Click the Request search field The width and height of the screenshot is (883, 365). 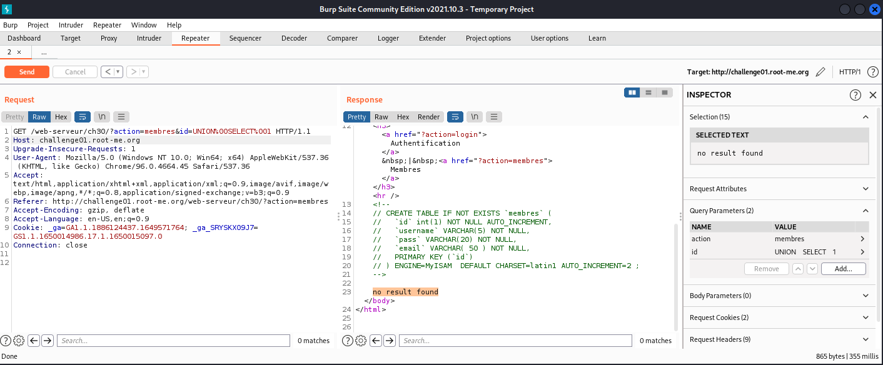(173, 341)
